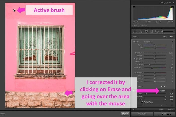
Task: Click the Defringe slider handle
Action: (155, 81)
